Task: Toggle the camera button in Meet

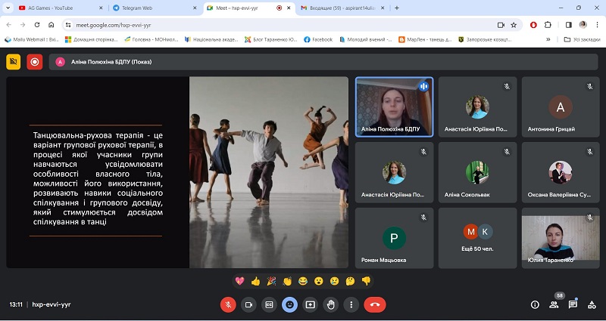Action: tap(248, 305)
